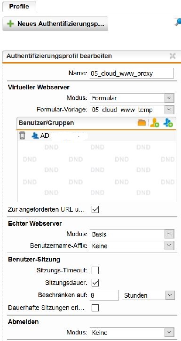The image size is (181, 341).
Task: Enable the Sitzungs-Timeout checkbox
Action: [x=95, y=270]
